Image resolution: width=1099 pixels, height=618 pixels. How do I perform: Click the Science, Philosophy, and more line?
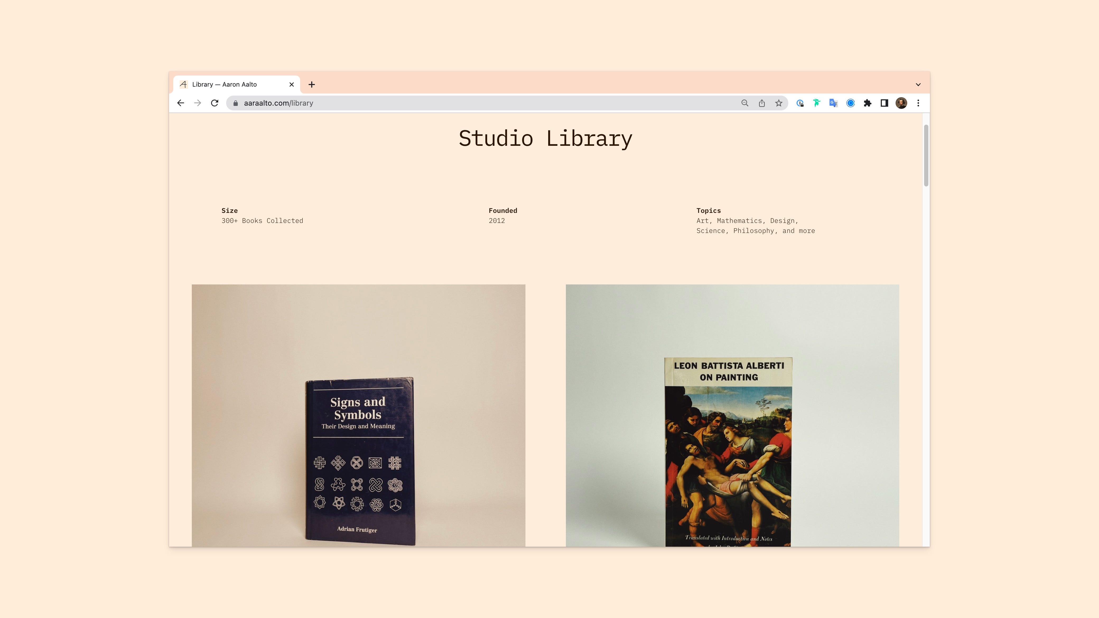click(x=756, y=231)
